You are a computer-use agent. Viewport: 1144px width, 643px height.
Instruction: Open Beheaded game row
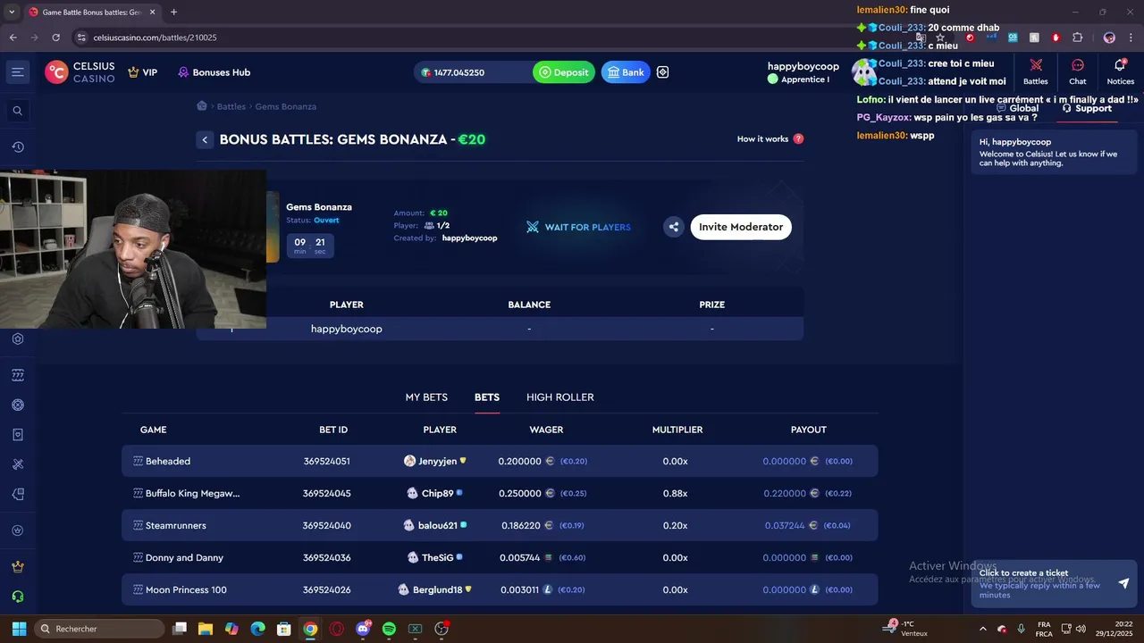point(500,461)
